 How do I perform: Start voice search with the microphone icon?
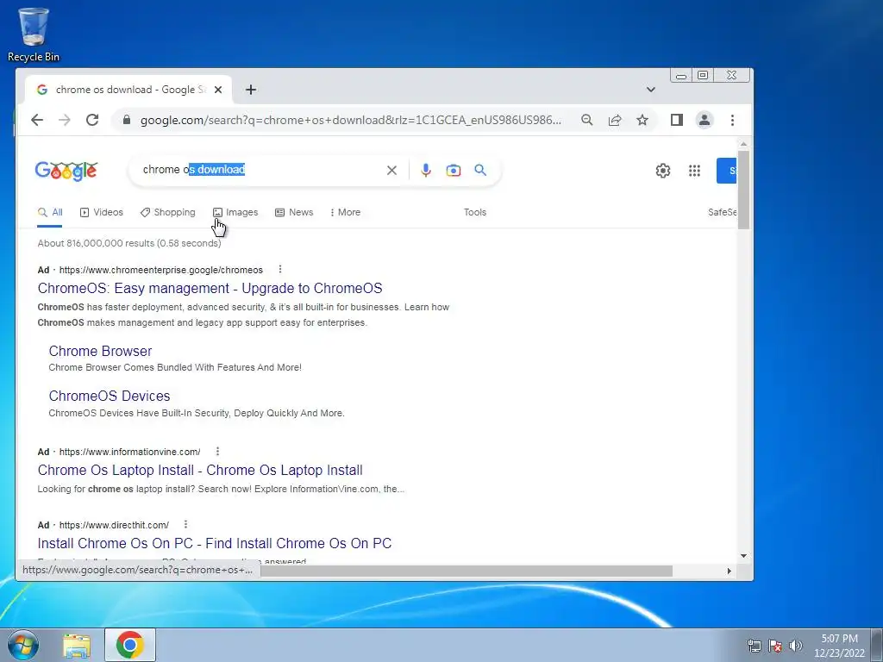click(426, 170)
